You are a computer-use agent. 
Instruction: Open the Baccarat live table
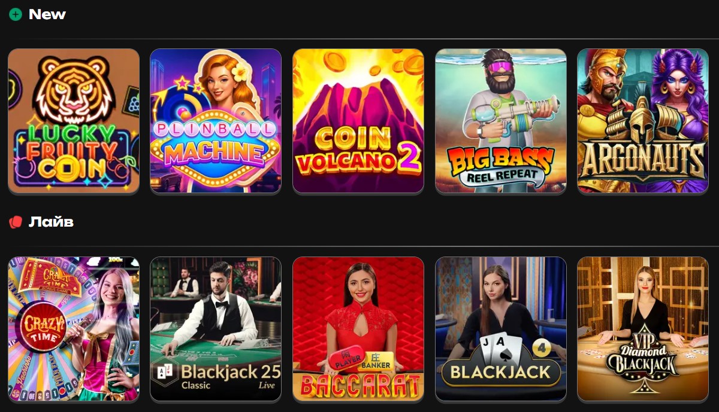tap(358, 329)
